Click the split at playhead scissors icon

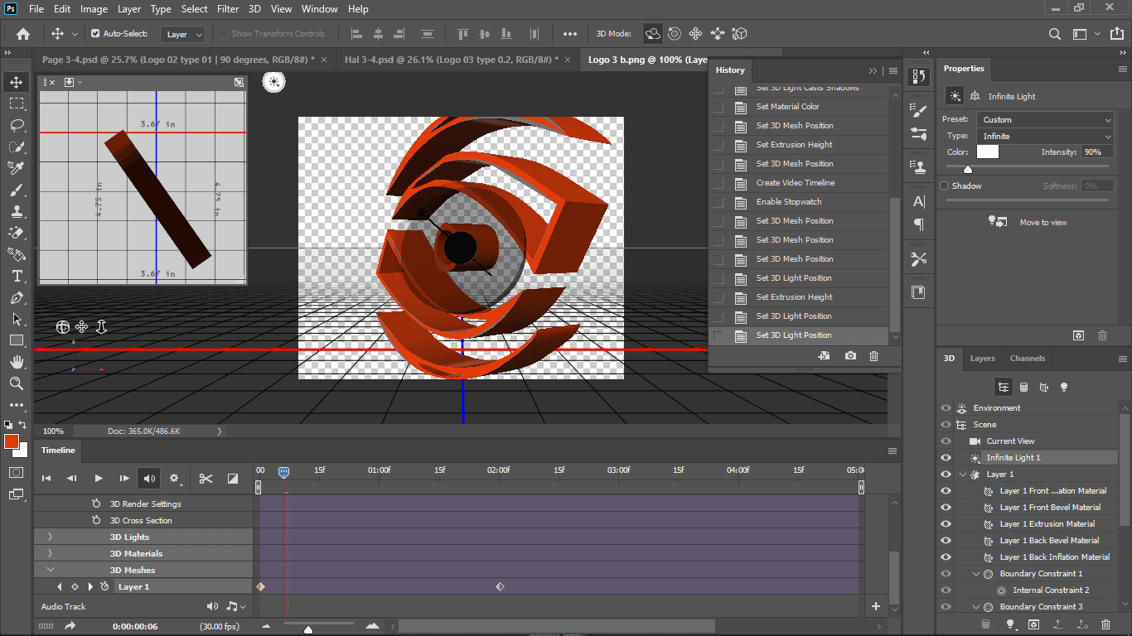coord(206,478)
